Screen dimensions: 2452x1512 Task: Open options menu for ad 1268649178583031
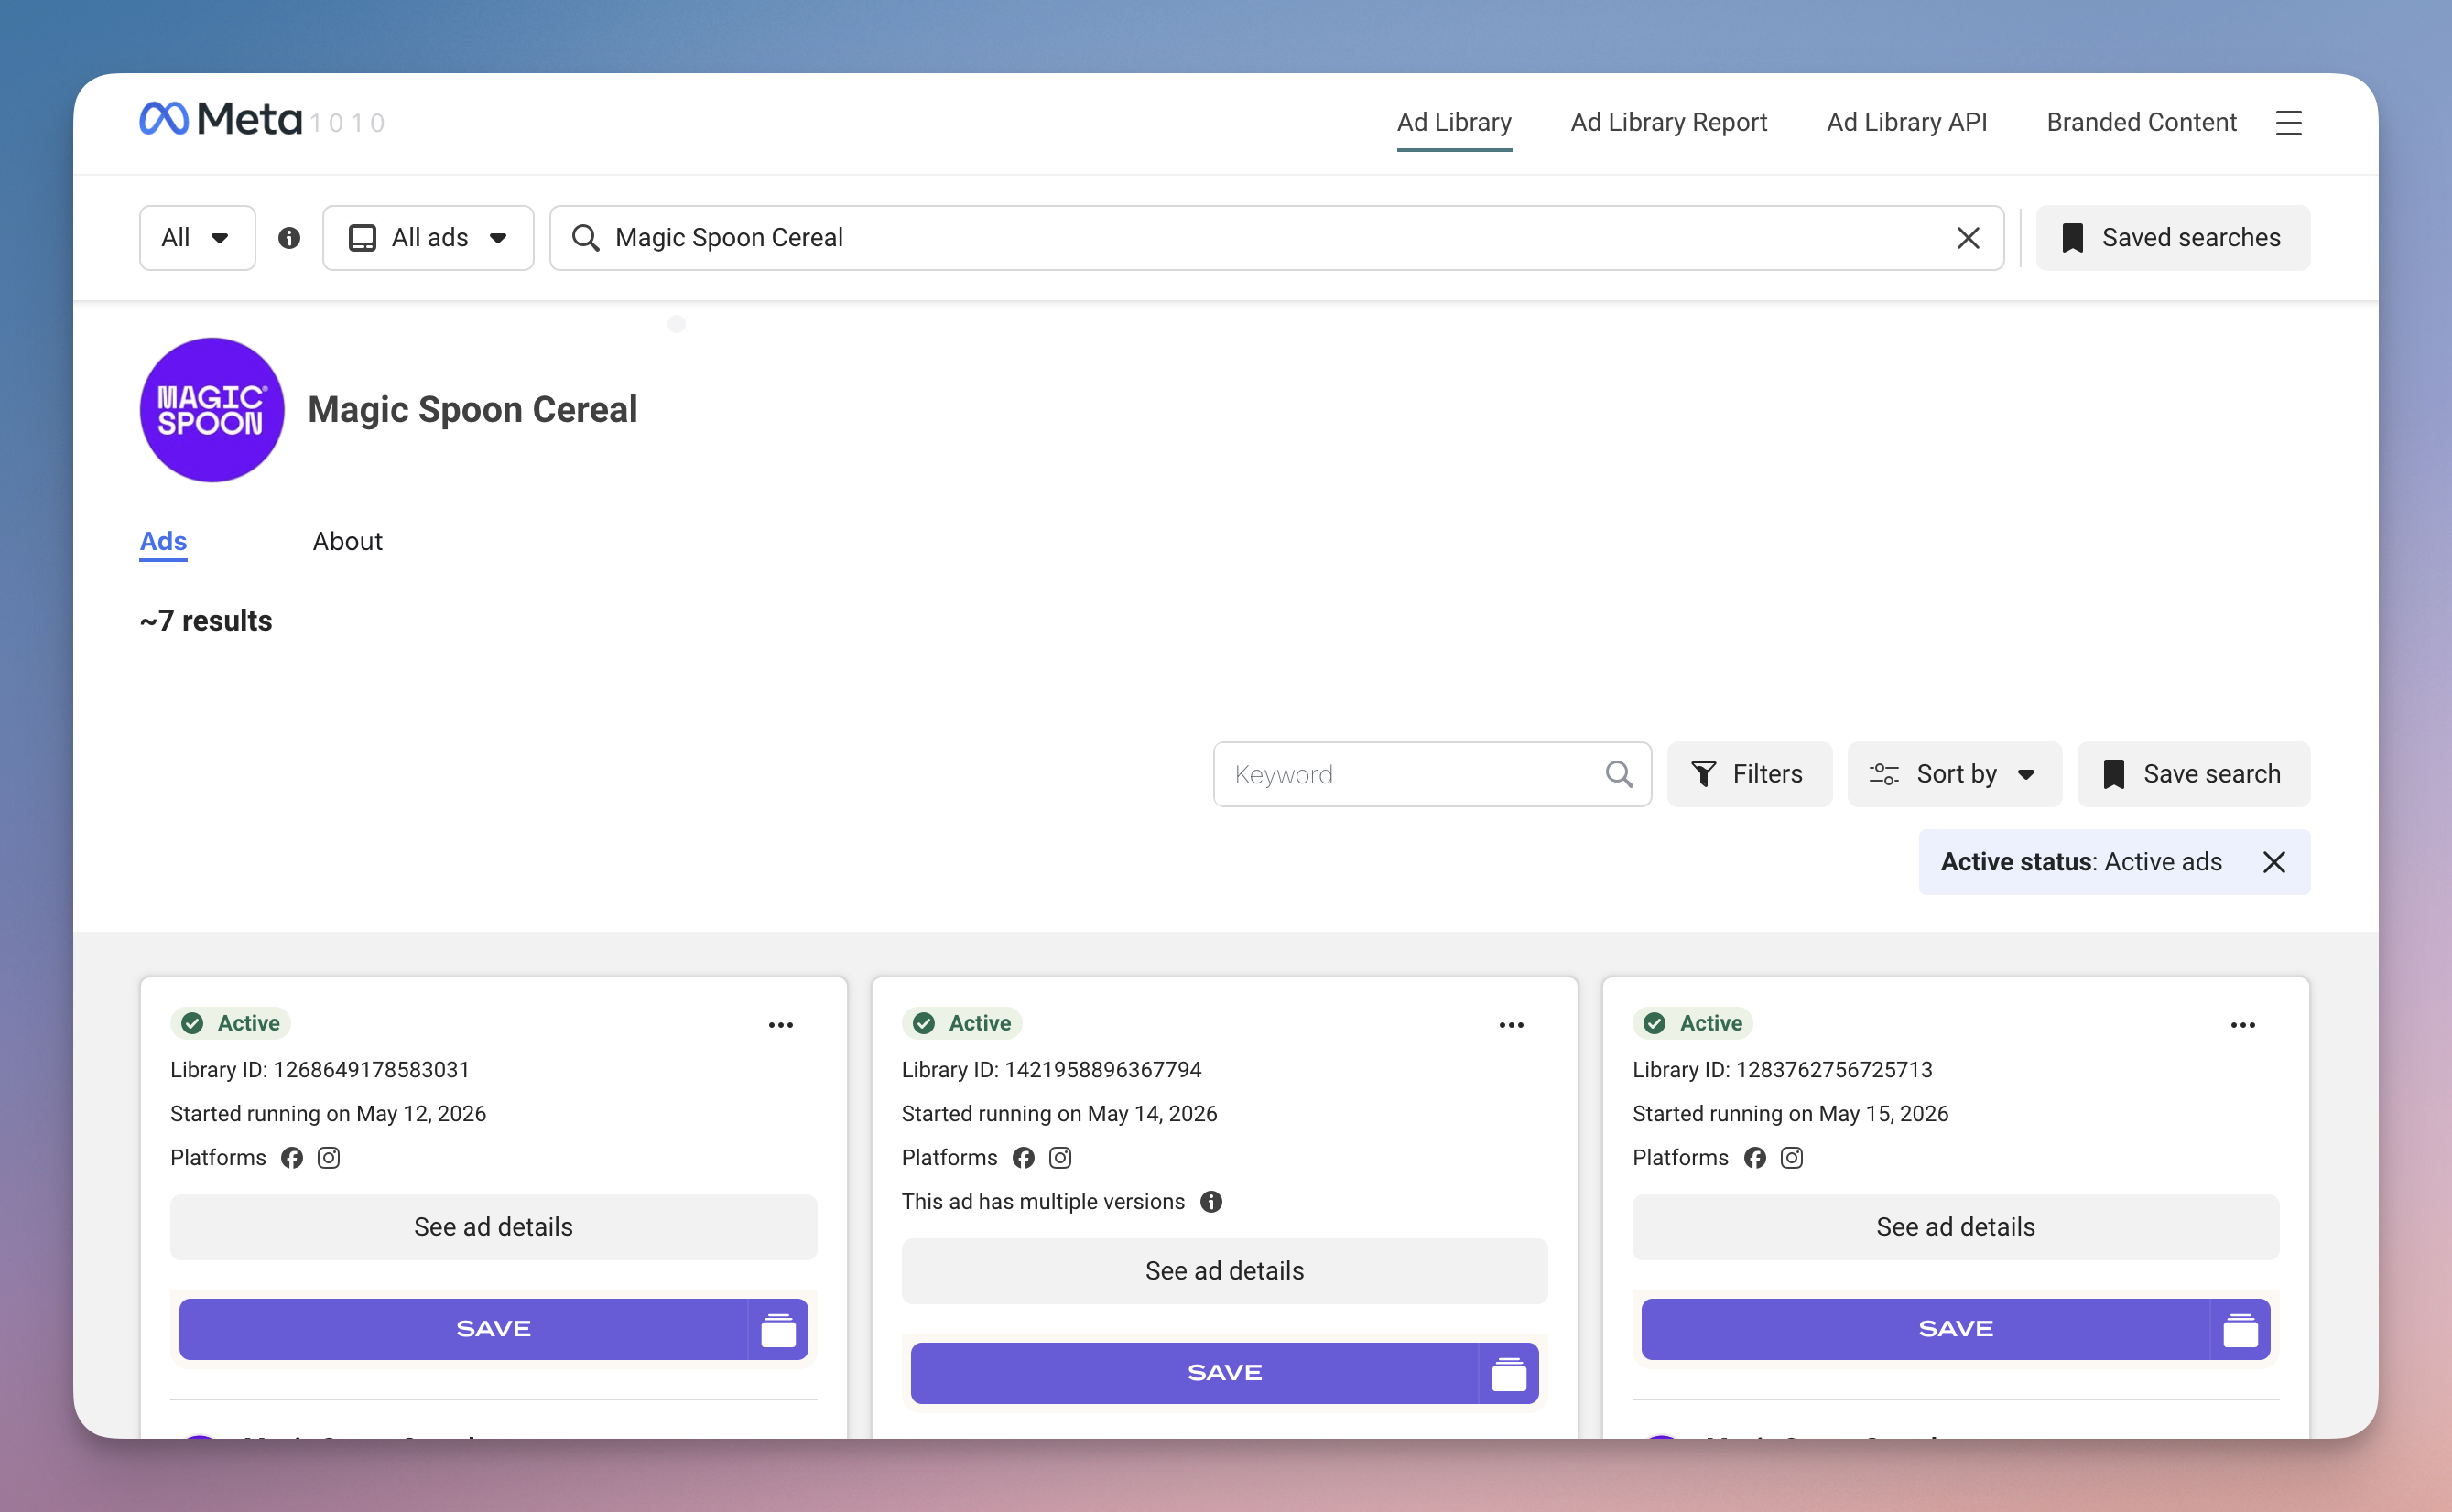pos(780,1025)
